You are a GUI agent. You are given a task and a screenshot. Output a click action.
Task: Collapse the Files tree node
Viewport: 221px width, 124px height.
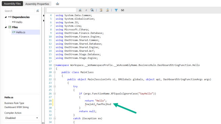[x=6, y=27]
